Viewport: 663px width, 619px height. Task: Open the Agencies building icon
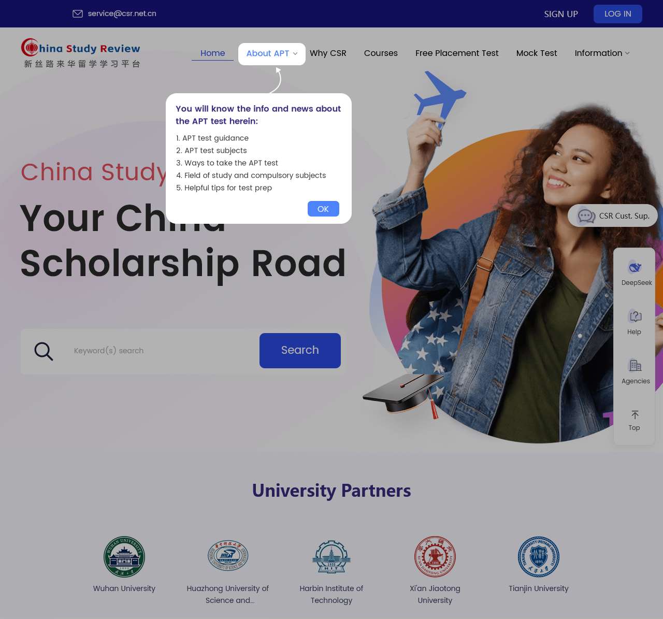pyautogui.click(x=635, y=365)
